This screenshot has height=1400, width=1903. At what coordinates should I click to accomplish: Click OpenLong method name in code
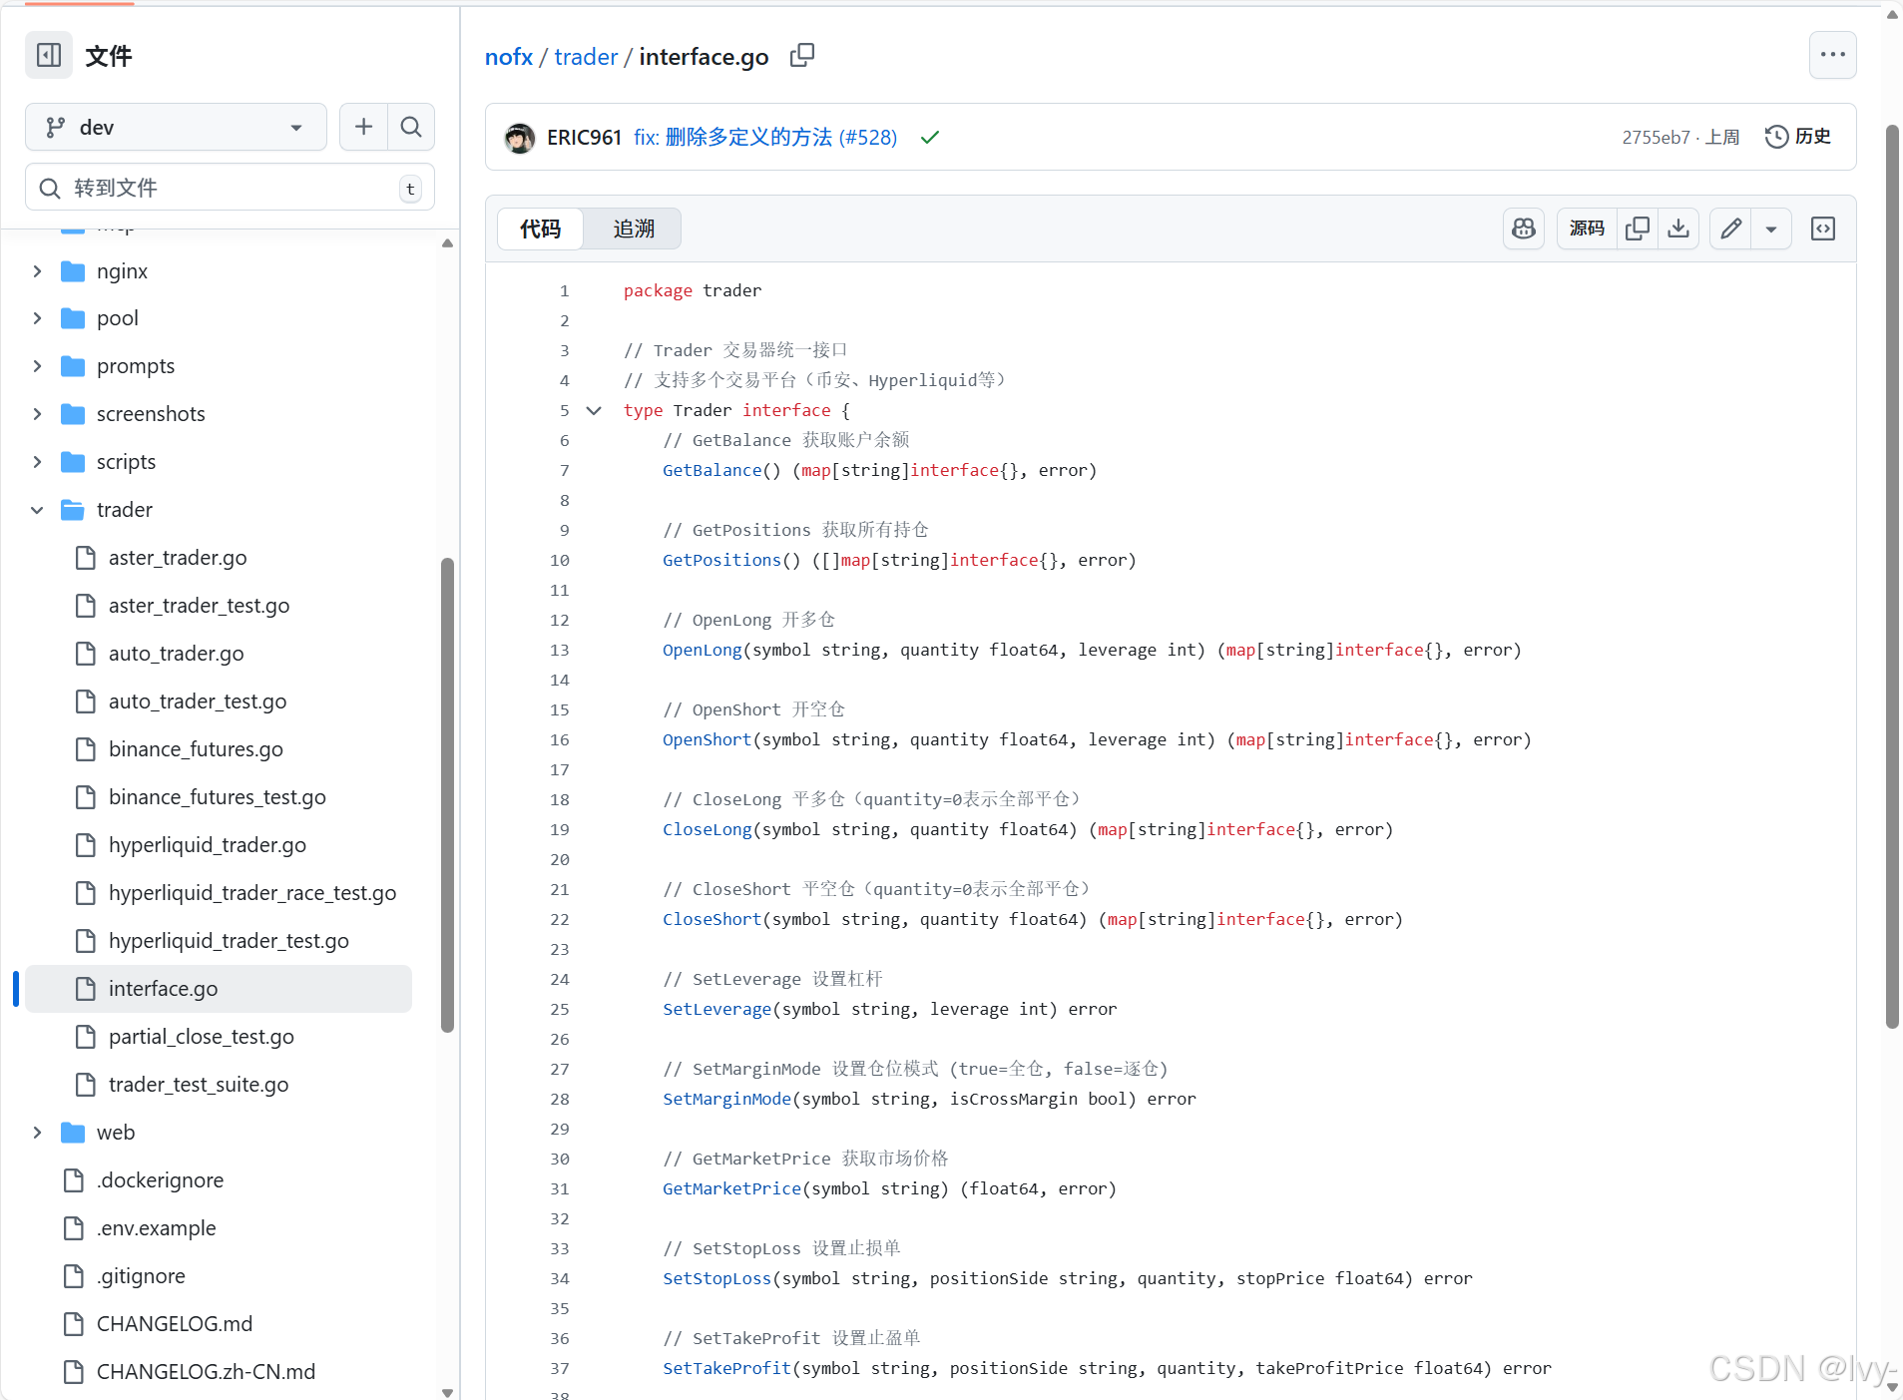(x=703, y=650)
